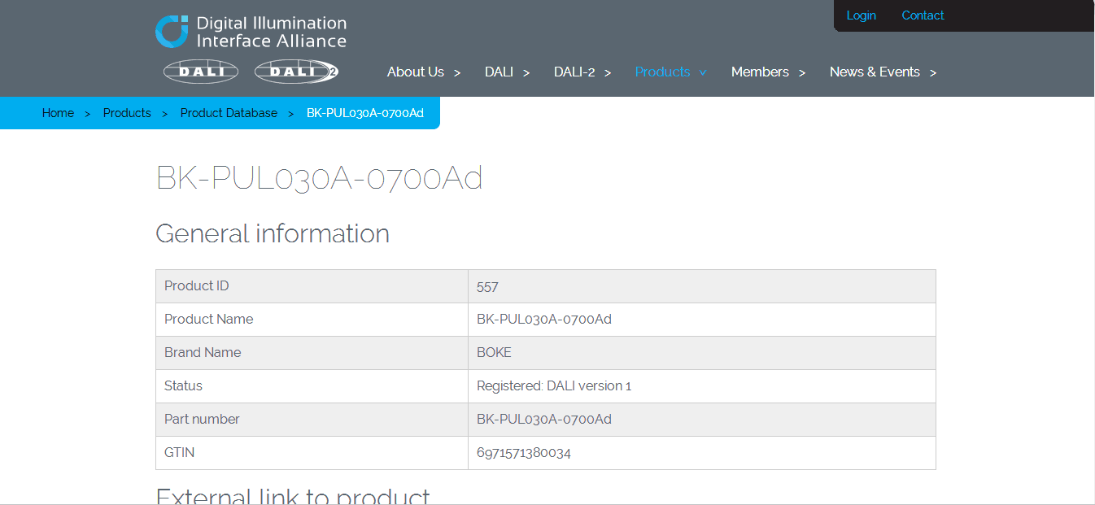Open the Contact link
The image size is (1095, 505).
(923, 15)
